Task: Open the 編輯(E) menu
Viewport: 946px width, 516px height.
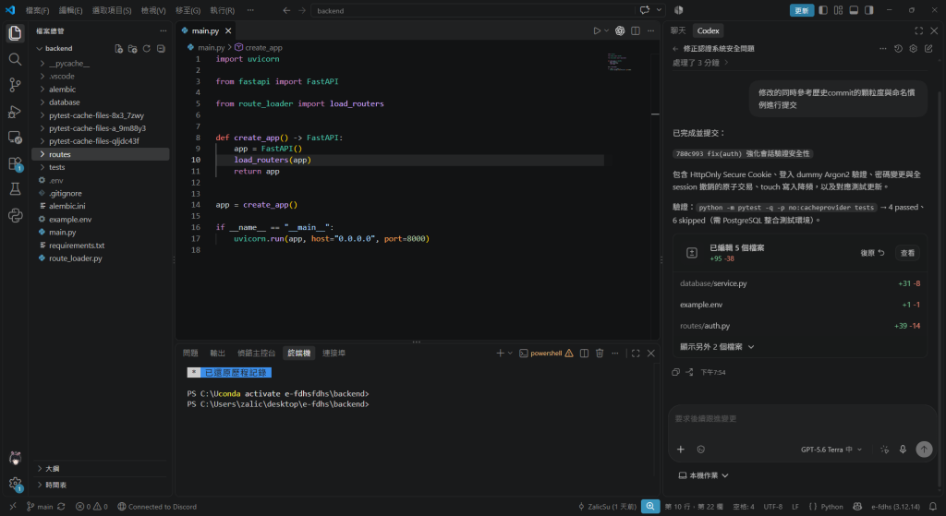Action: click(70, 10)
